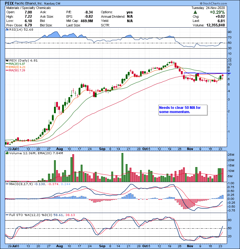Screen dimensions: 240x249
Task: Click the 70 level on the RSI scale
Action: (x=230, y=37)
